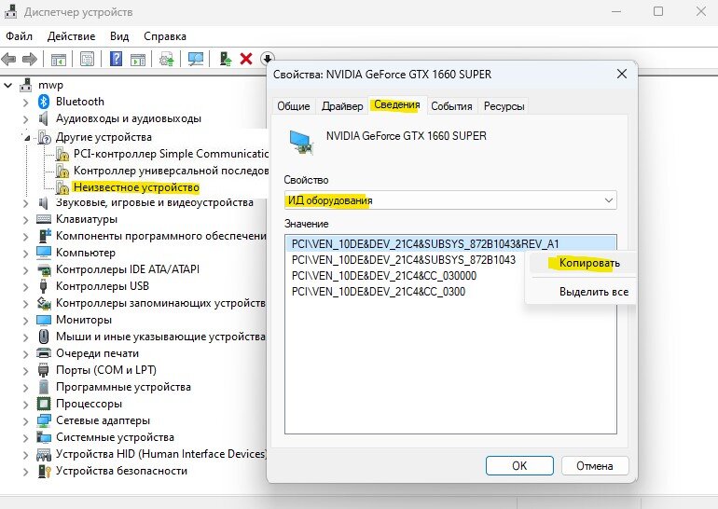Viewport: 718px width, 509px height.
Task: Select Контроллеры запоминающих устройств item
Action: pyautogui.click(x=160, y=303)
